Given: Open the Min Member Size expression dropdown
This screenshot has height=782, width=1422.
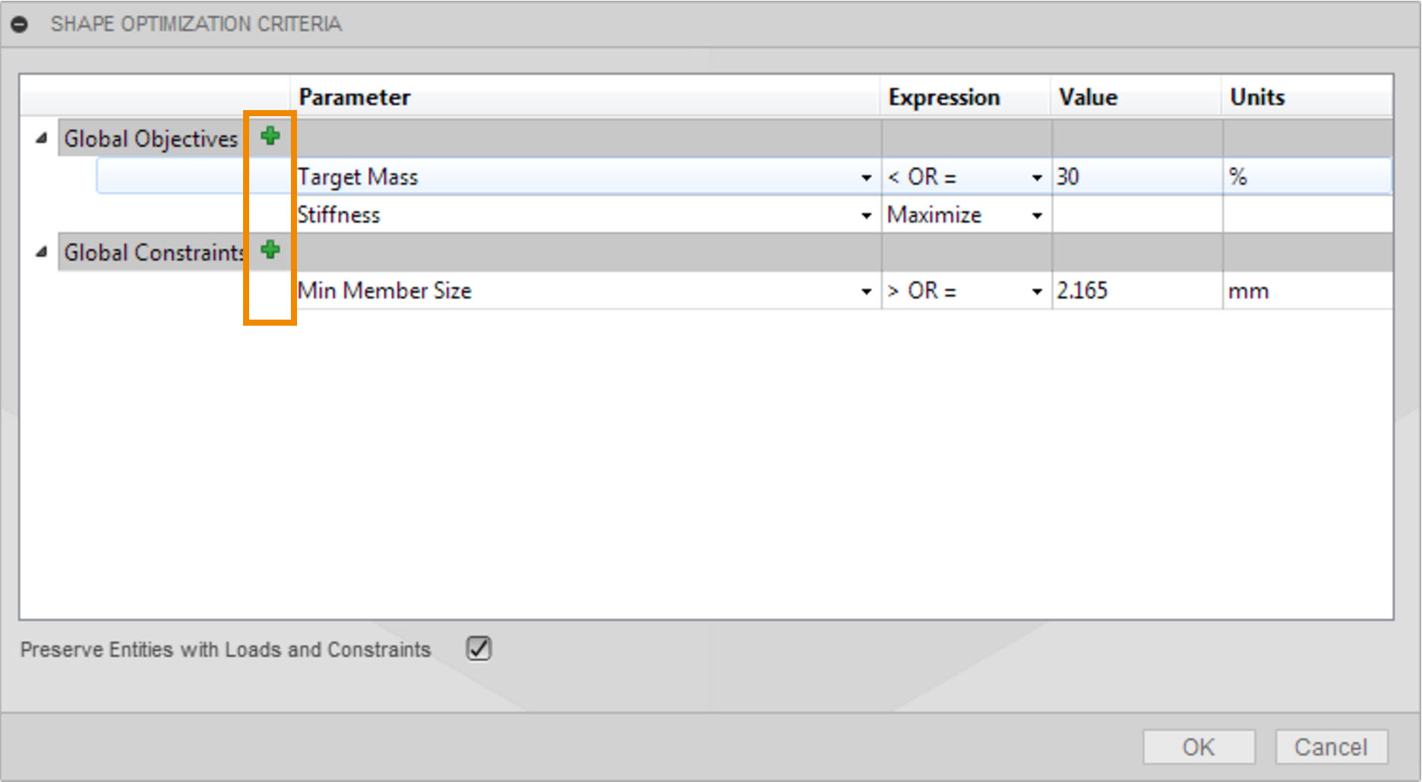Looking at the screenshot, I should tap(1037, 292).
